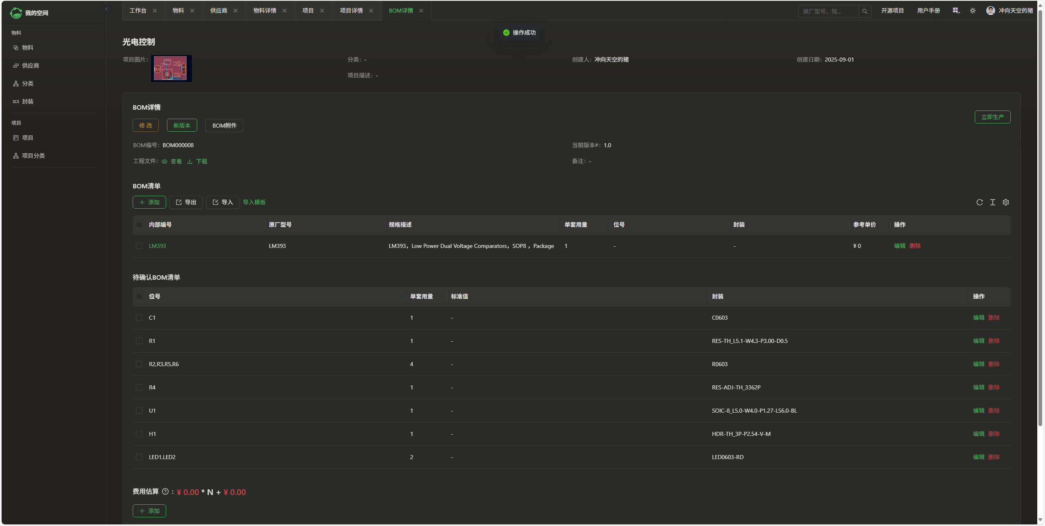1045x526 pixels.
Task: Switch to the 物料 tab
Action: [x=178, y=11]
